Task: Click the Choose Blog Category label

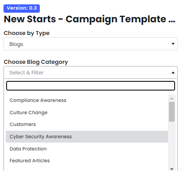Action: (36, 62)
